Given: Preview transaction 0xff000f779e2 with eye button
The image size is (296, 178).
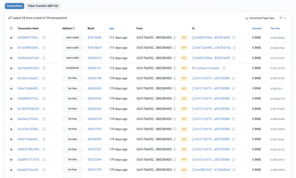Looking at the screenshot, I should click(x=11, y=38).
